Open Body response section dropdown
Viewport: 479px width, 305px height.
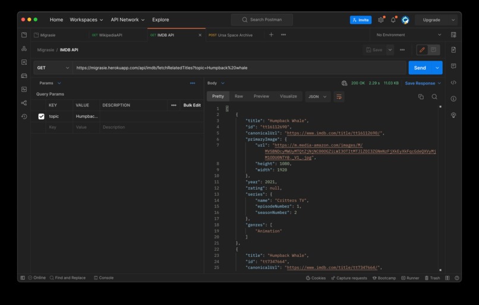coord(216,83)
